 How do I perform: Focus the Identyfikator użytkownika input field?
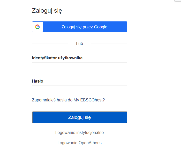[80, 68]
